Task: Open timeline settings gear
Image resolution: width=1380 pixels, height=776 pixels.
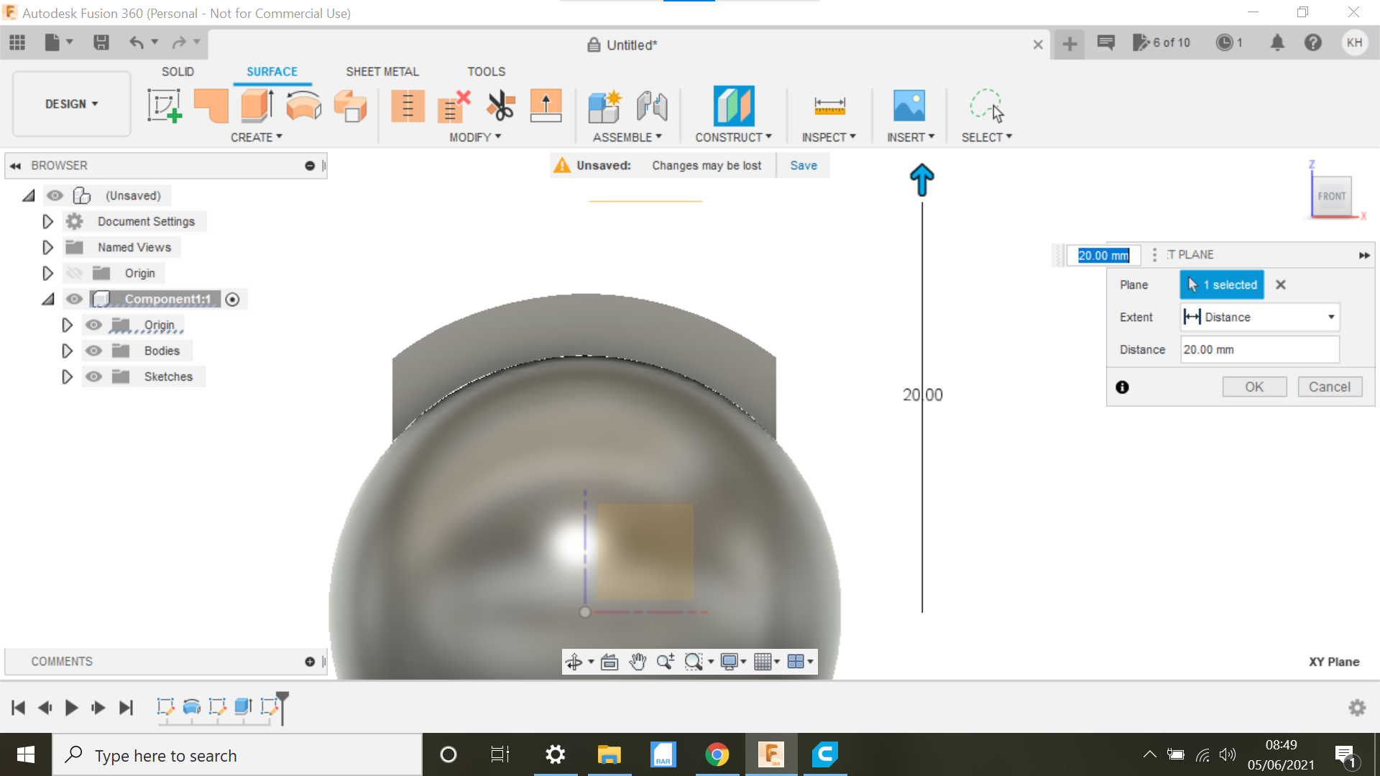Action: pyautogui.click(x=1357, y=708)
